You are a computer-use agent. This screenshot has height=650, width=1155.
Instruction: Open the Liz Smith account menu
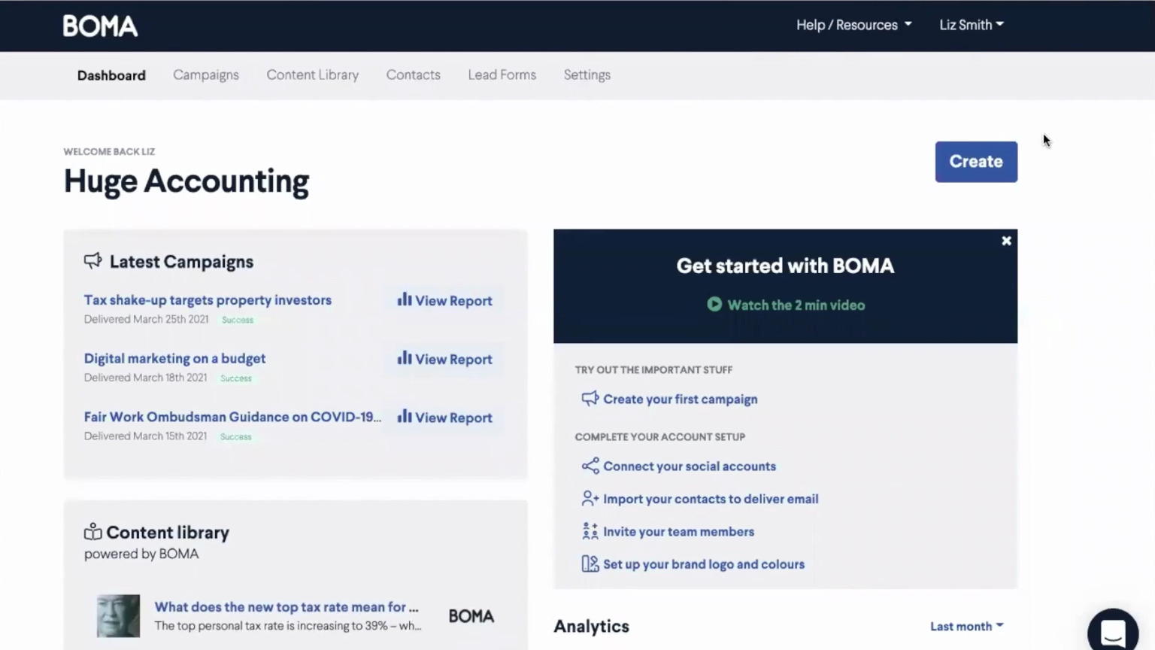click(x=971, y=25)
